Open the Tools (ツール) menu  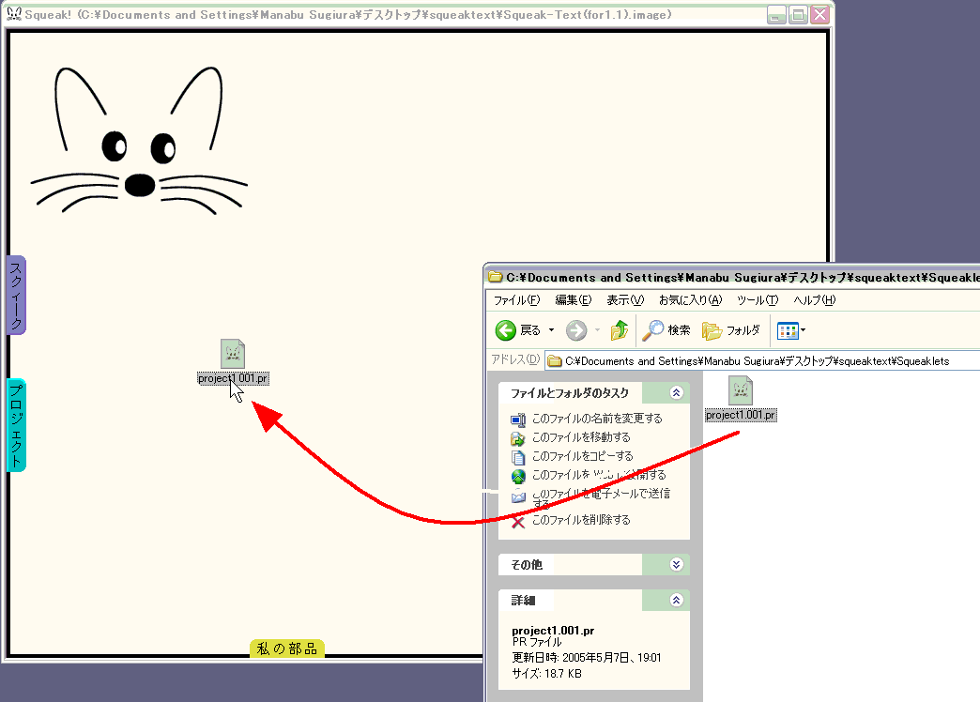pos(757,300)
